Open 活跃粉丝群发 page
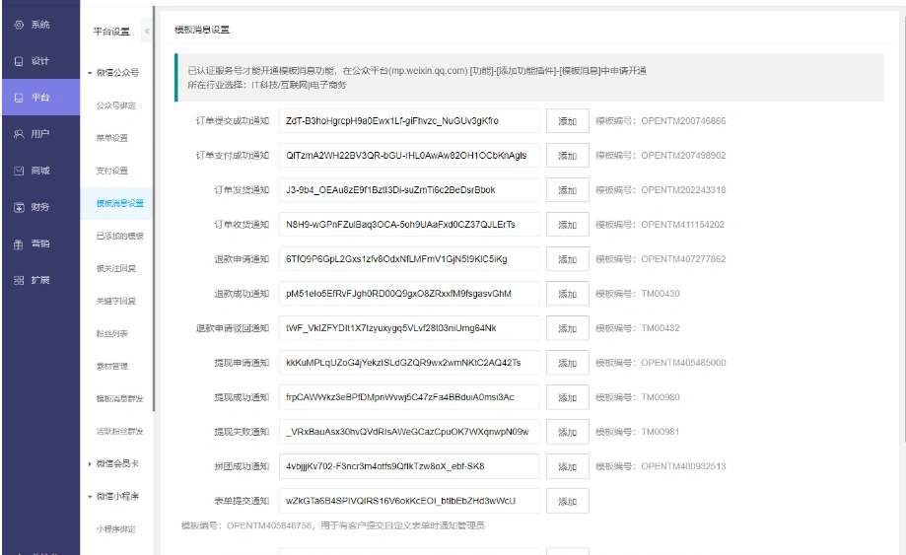Viewport: 906px width, 555px height. [x=120, y=432]
